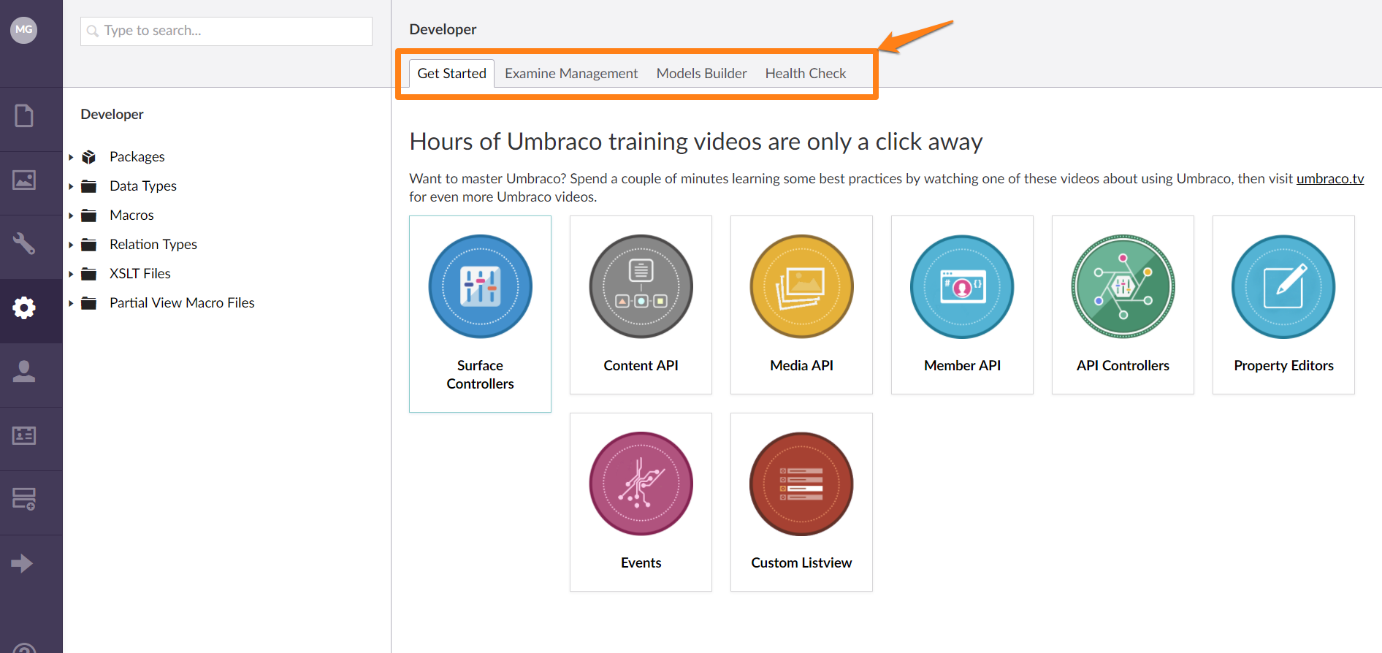Select Partial View Macro Files in tree

pos(182,302)
